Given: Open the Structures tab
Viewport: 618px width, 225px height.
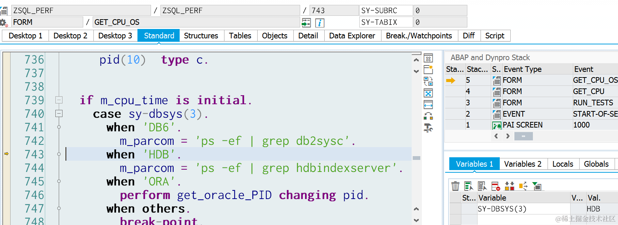Looking at the screenshot, I should 201,36.
